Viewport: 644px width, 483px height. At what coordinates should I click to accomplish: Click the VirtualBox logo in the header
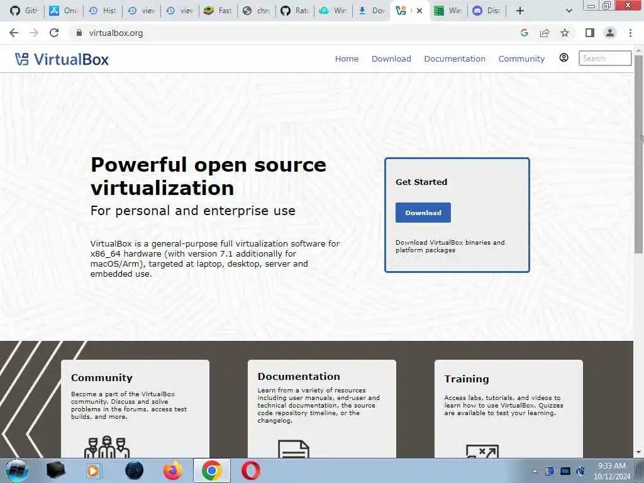(x=62, y=60)
